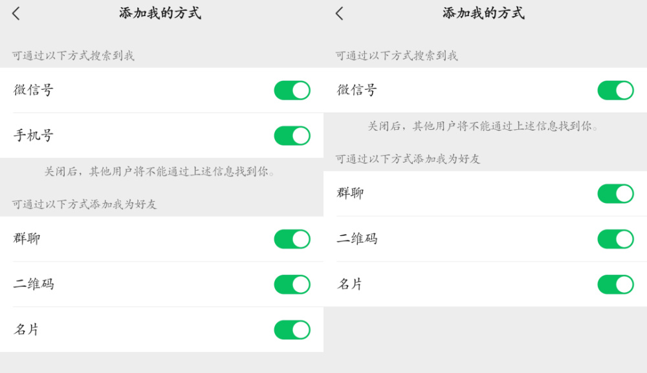The width and height of the screenshot is (647, 373).
Task: Tap the back arrow on the left screen
Action: point(16,14)
